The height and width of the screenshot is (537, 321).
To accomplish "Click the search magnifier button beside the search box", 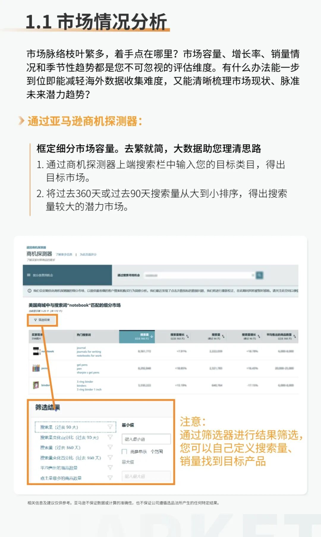I will click(259, 275).
